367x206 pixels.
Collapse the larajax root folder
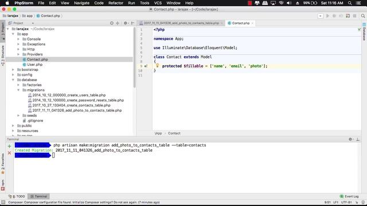8,29
